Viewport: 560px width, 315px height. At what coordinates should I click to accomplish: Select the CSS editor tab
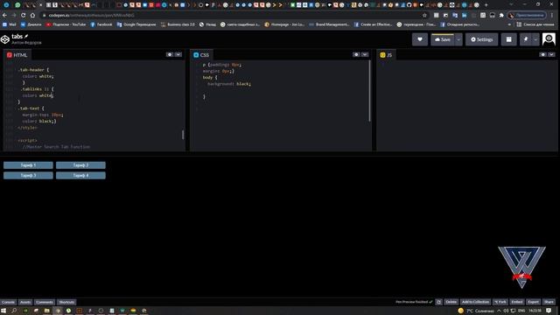point(201,55)
